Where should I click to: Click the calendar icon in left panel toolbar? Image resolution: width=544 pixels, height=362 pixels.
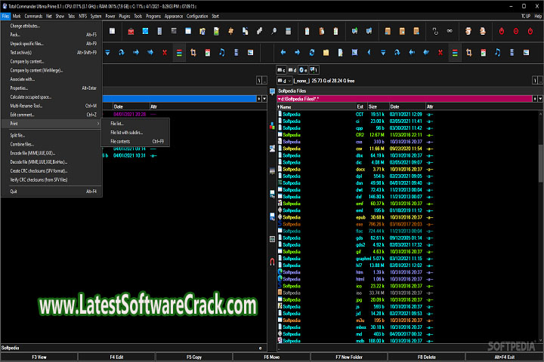click(x=208, y=53)
